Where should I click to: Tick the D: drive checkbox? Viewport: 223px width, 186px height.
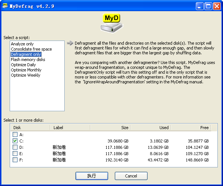tap(15, 147)
